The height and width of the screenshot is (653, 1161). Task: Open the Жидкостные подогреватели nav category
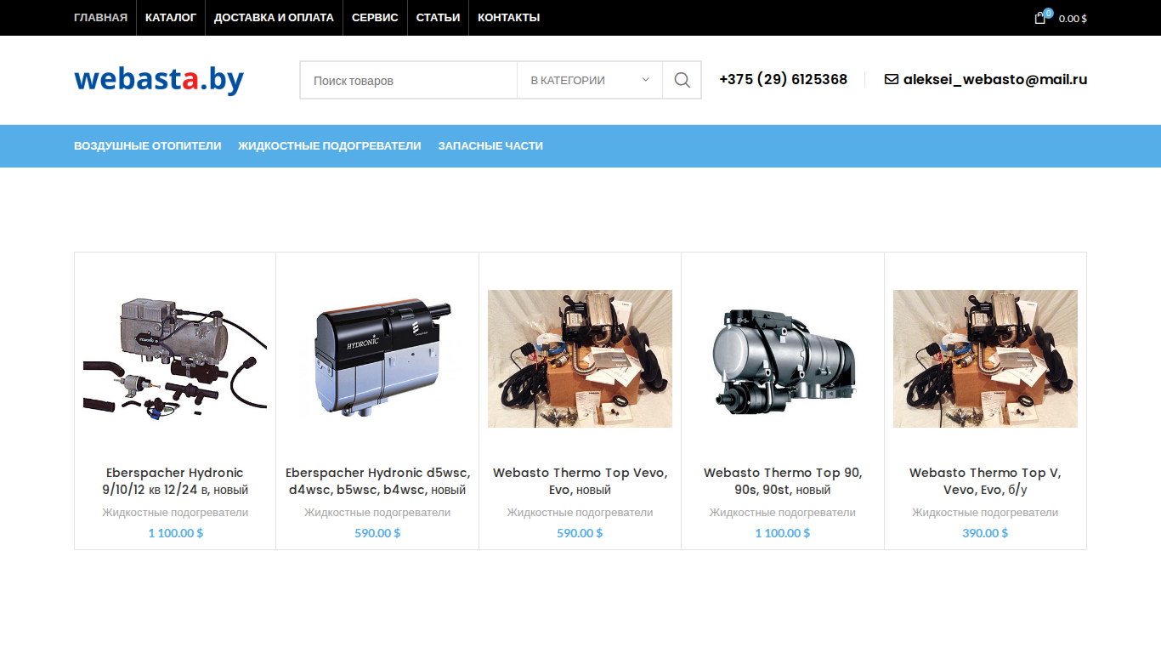(x=330, y=146)
